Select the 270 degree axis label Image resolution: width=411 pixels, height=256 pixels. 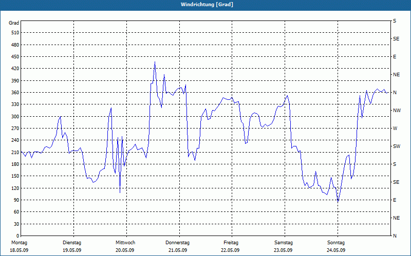point(15,129)
